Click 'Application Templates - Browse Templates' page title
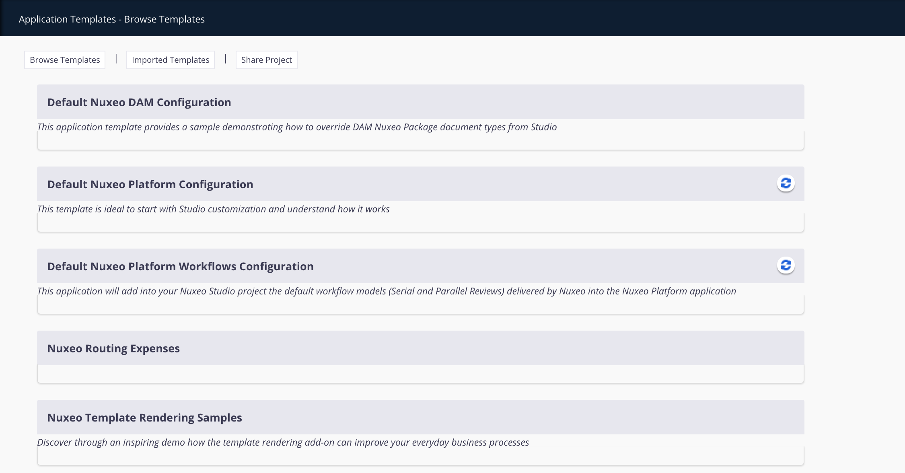This screenshot has width=905, height=473. (x=112, y=19)
